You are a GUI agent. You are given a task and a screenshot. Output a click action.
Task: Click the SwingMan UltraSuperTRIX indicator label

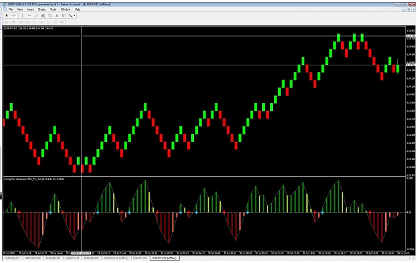pos(34,179)
